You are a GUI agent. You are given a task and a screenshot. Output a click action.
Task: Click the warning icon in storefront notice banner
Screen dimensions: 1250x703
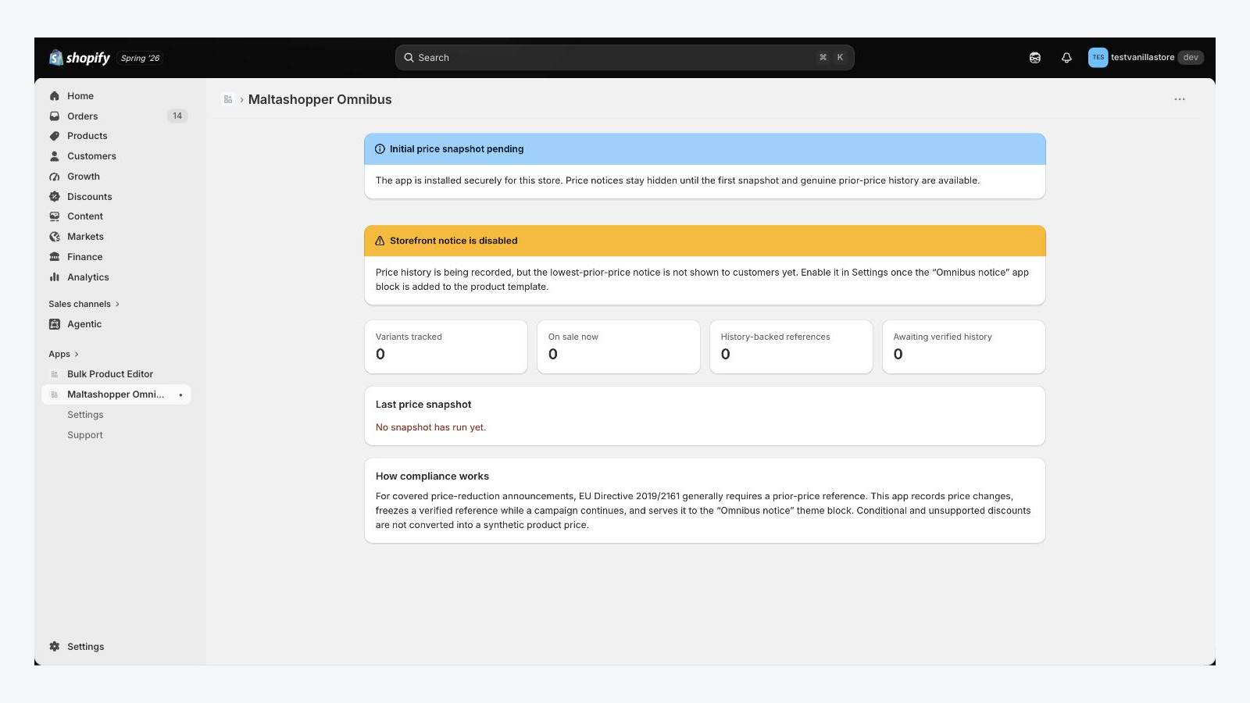380,241
